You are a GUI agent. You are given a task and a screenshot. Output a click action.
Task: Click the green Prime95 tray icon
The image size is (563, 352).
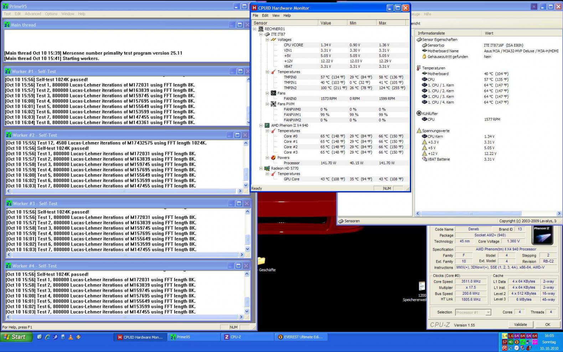pos(523,342)
